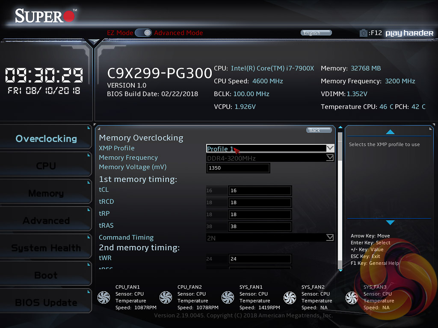Open the Command Timing dropdown arrow
The width and height of the screenshot is (438, 328).
coord(330,237)
